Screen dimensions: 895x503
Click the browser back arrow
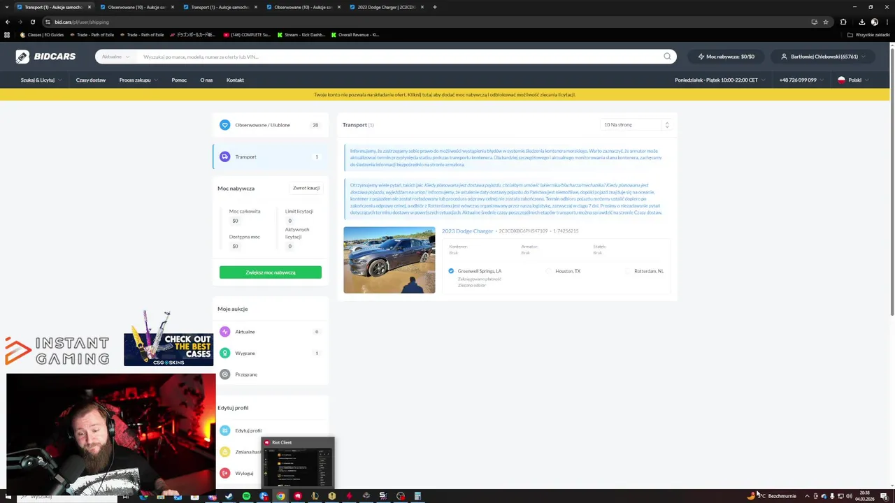pyautogui.click(x=8, y=22)
